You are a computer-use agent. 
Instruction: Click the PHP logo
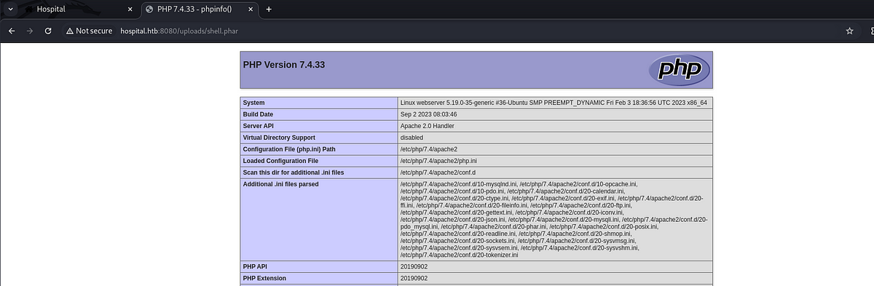(x=679, y=69)
